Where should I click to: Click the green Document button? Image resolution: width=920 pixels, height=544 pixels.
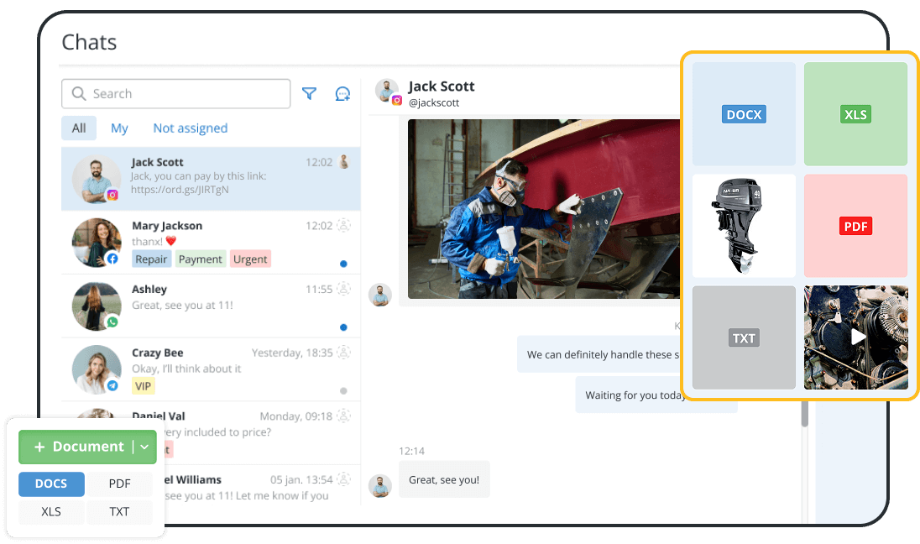click(x=81, y=447)
